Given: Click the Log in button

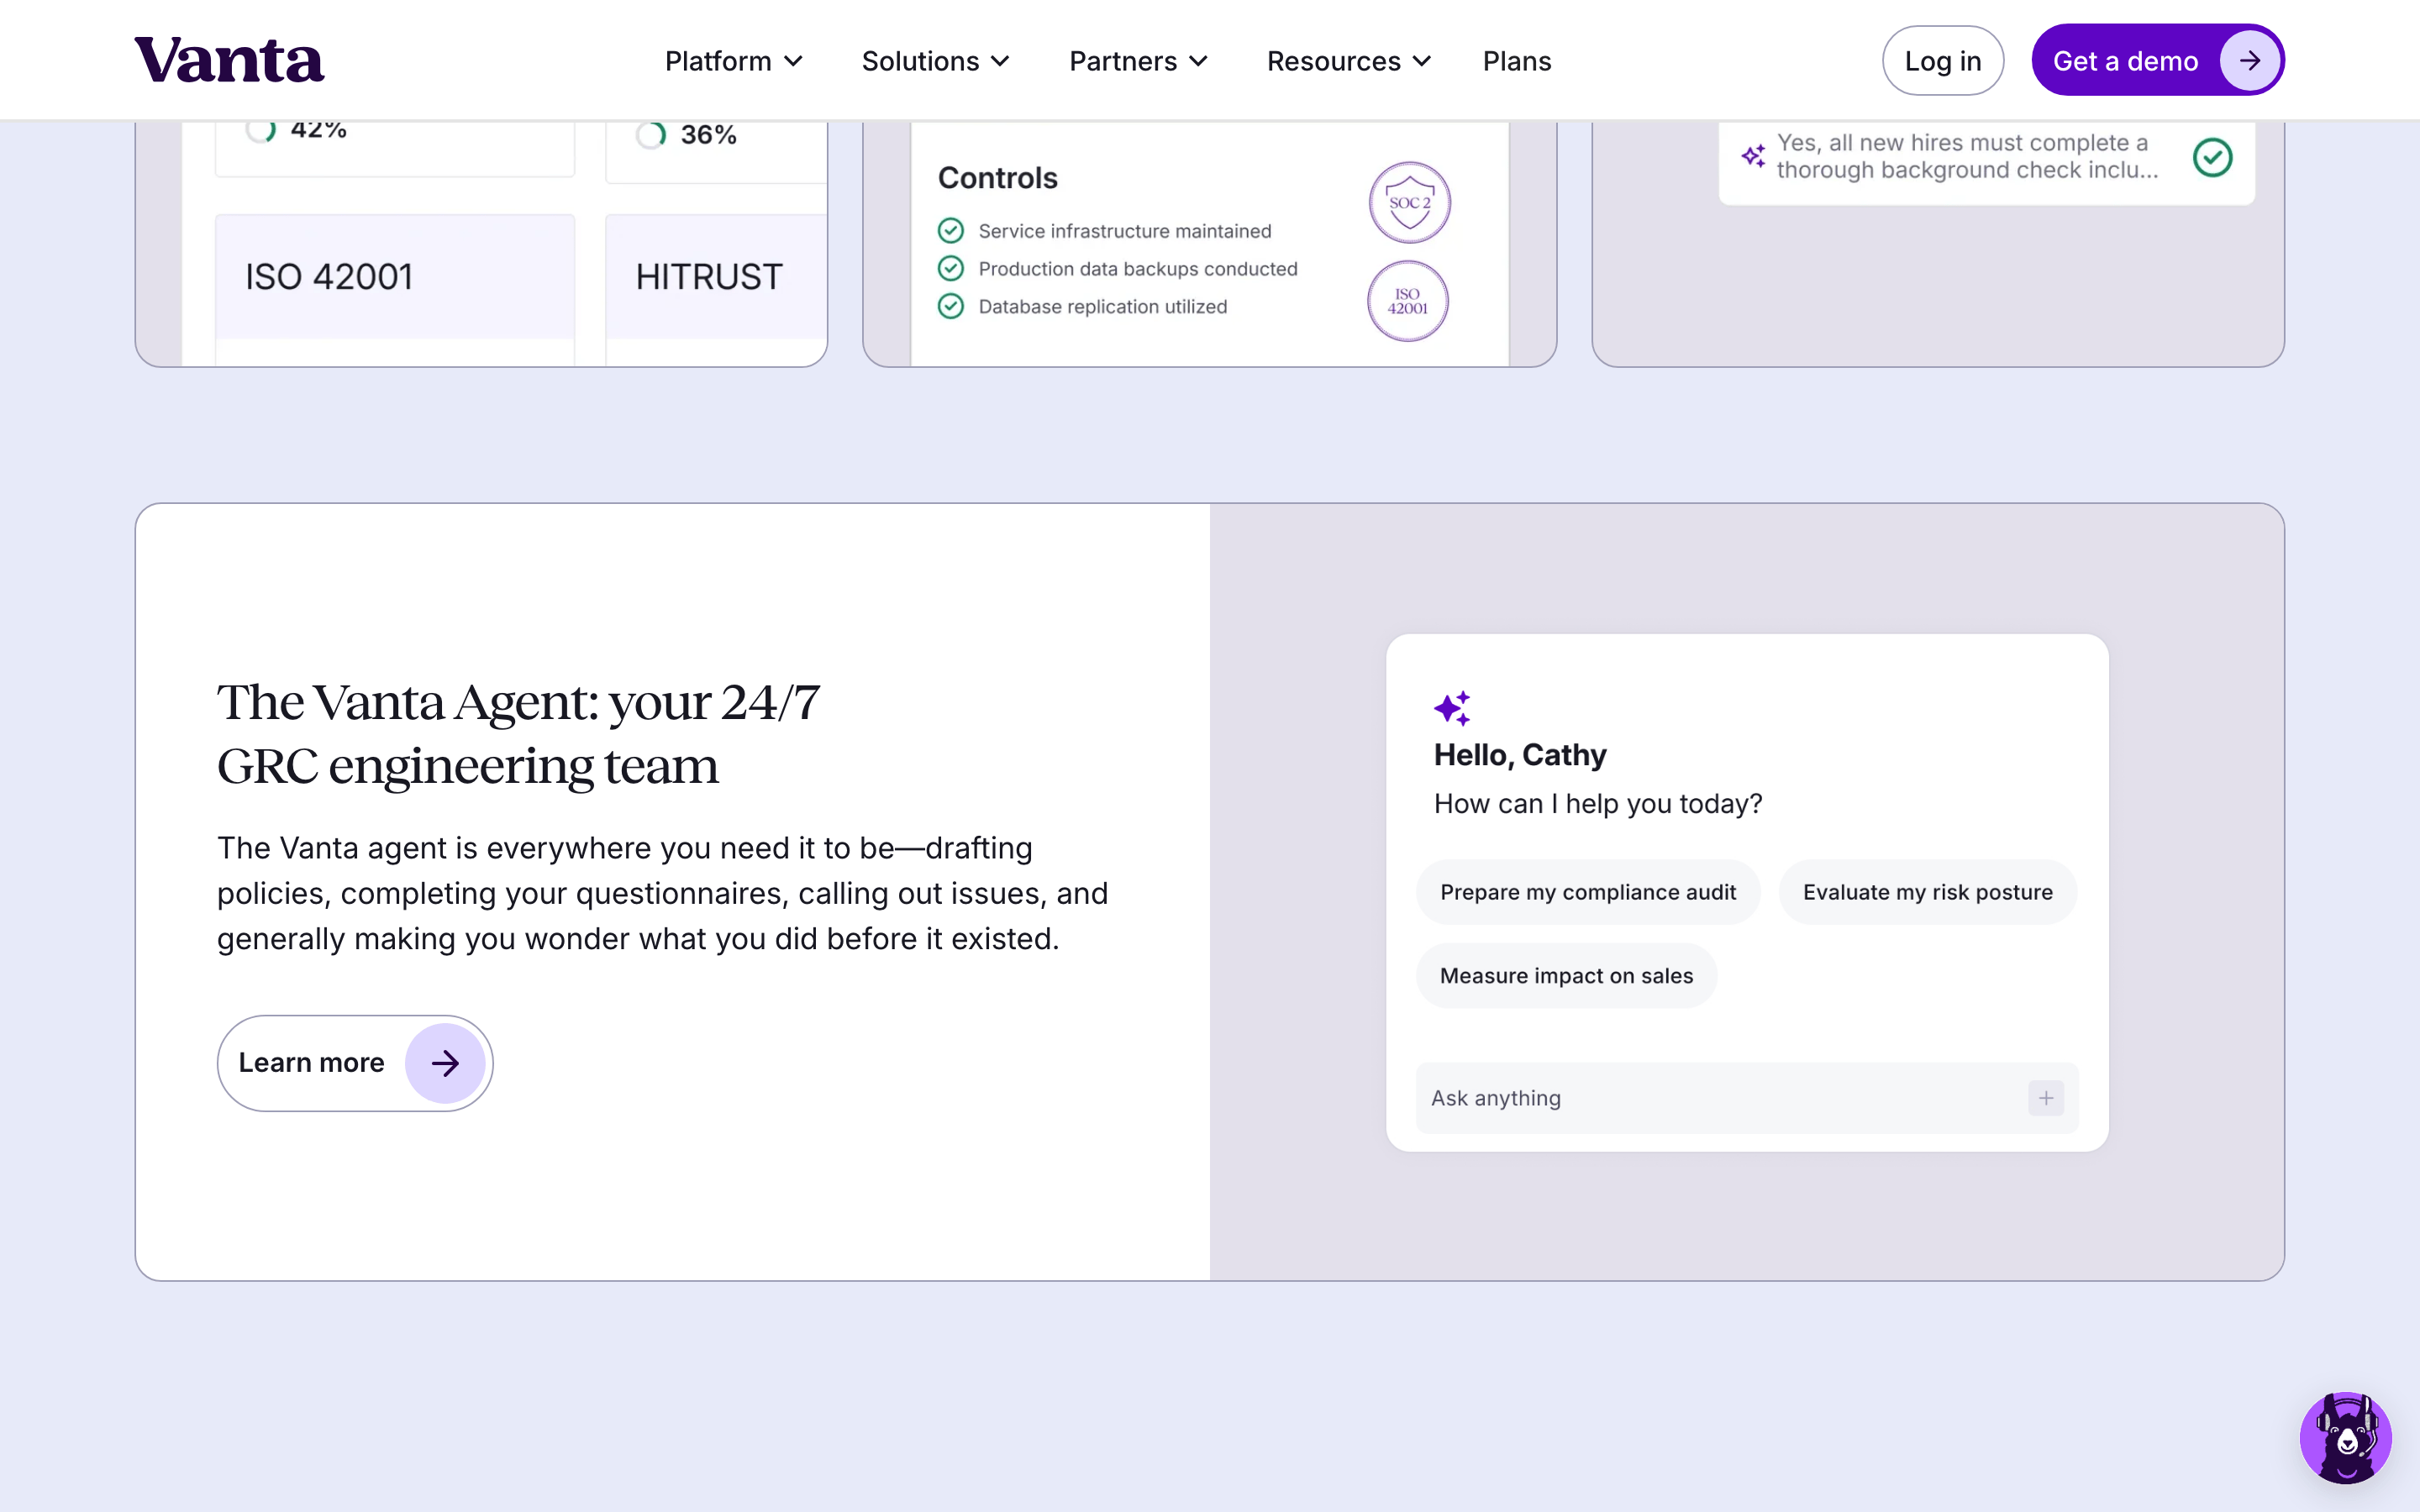Looking at the screenshot, I should 1942,61.
